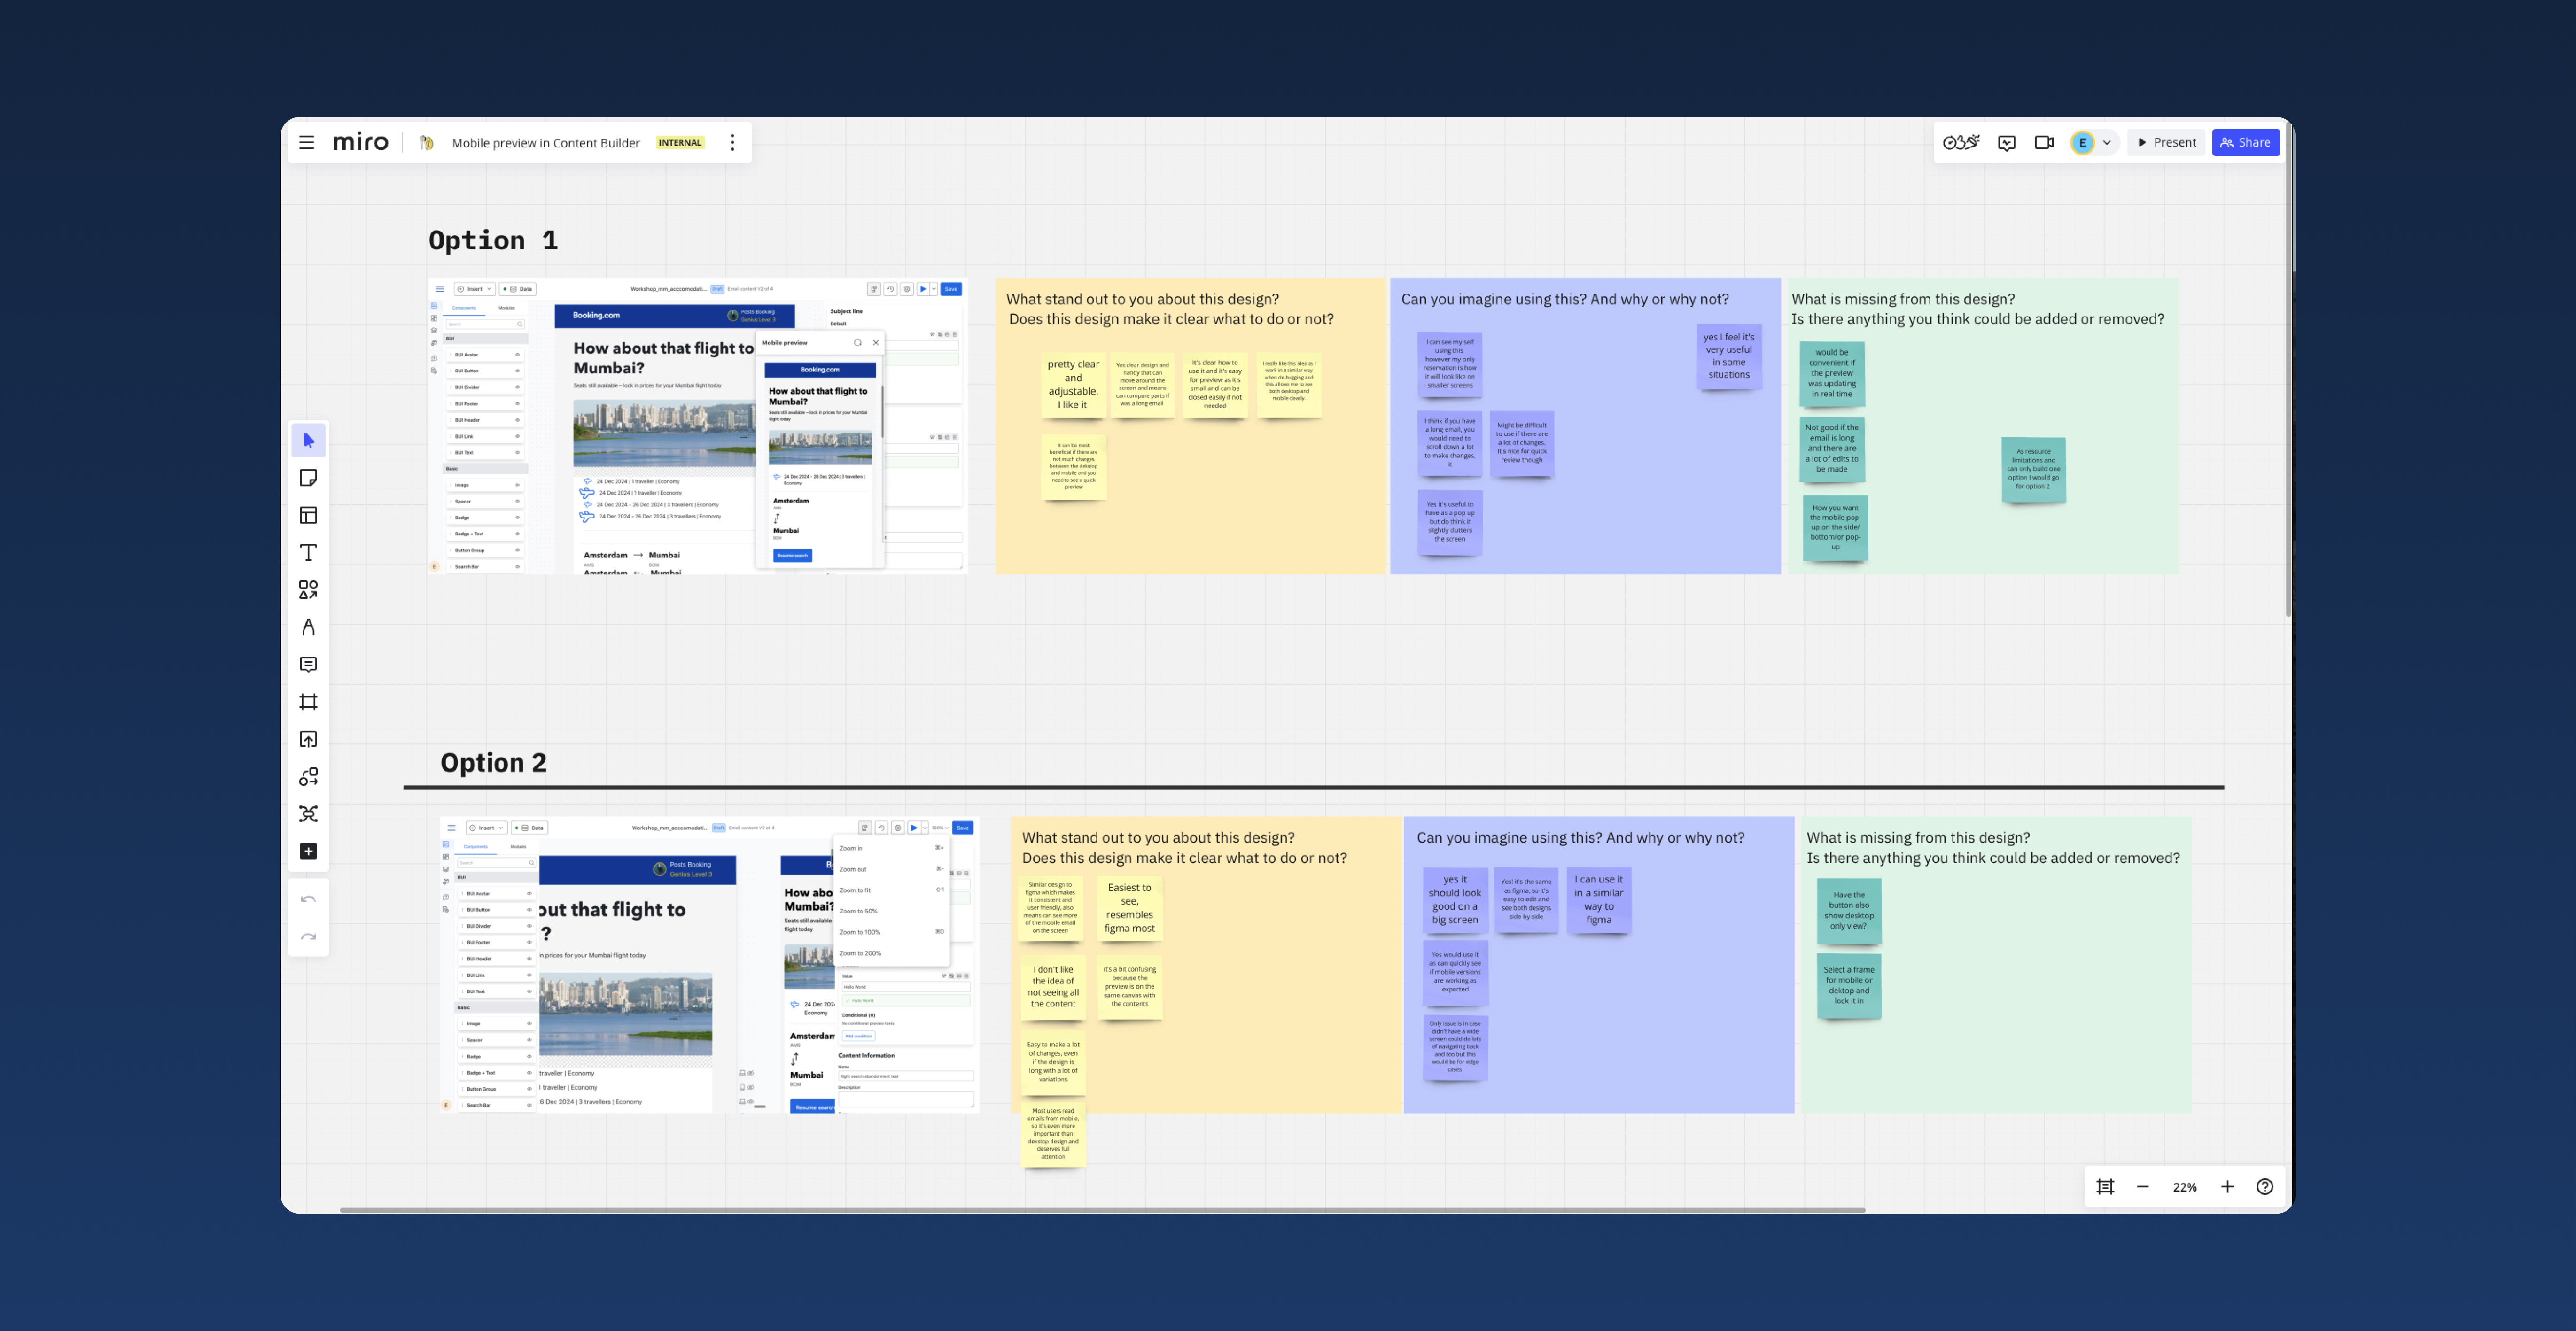Select the 'As resource limitations' green sticky
Image resolution: width=2576 pixels, height=1331 pixels.
pyautogui.click(x=2033, y=470)
